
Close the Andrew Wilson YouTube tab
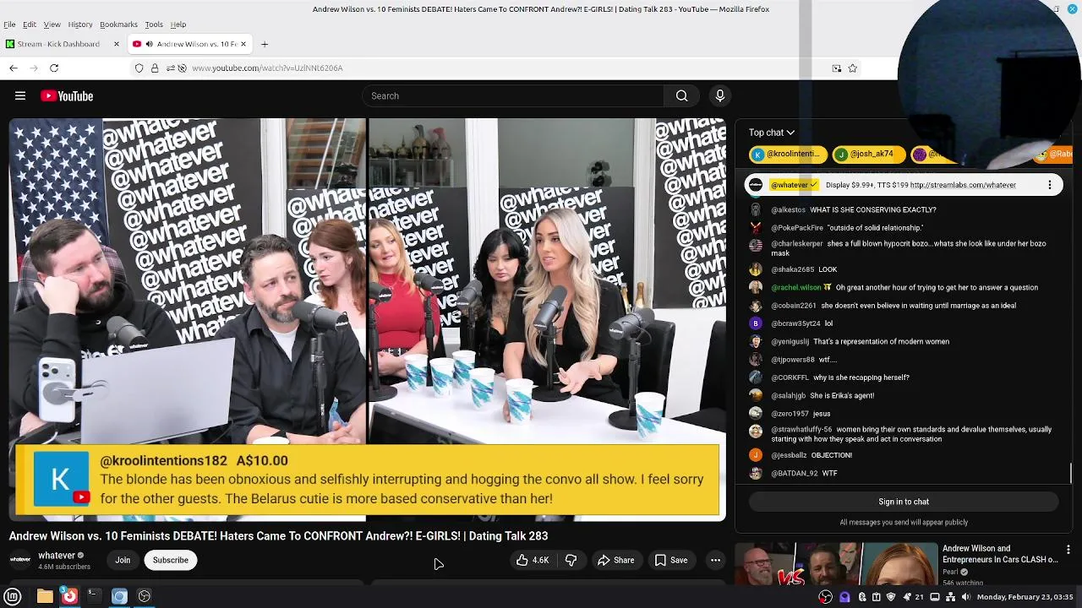pyautogui.click(x=243, y=44)
